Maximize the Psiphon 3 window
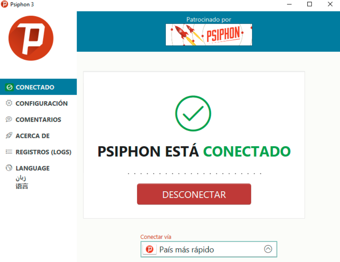The image size is (340, 262). 309,4
